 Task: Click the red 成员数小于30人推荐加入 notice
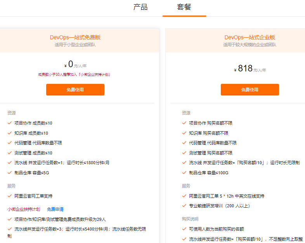74,75
